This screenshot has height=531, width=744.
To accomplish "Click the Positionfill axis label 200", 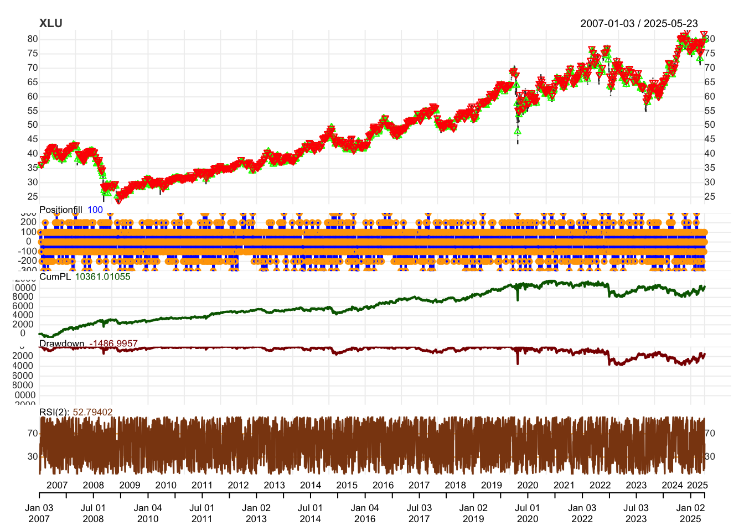I will [x=29, y=222].
